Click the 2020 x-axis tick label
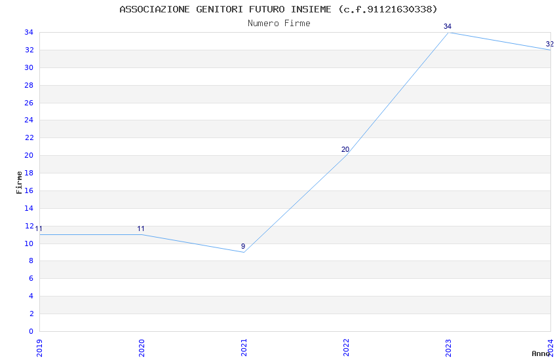This screenshot has height=360, width=557. [x=142, y=348]
